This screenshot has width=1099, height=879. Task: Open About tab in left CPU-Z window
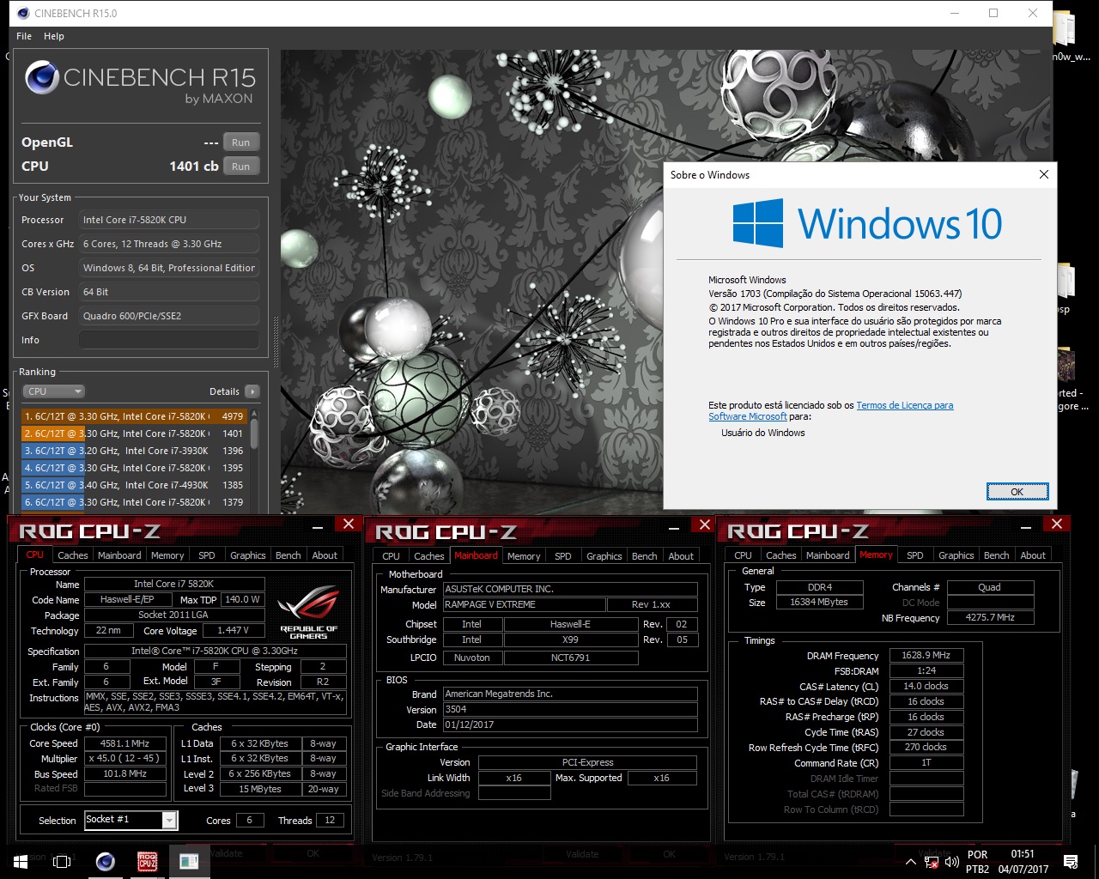325,555
